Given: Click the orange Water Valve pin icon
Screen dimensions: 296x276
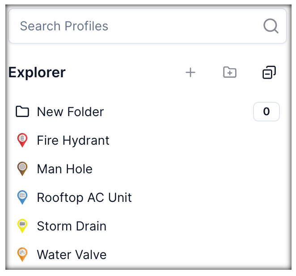Looking at the screenshot, I should pyautogui.click(x=22, y=255).
